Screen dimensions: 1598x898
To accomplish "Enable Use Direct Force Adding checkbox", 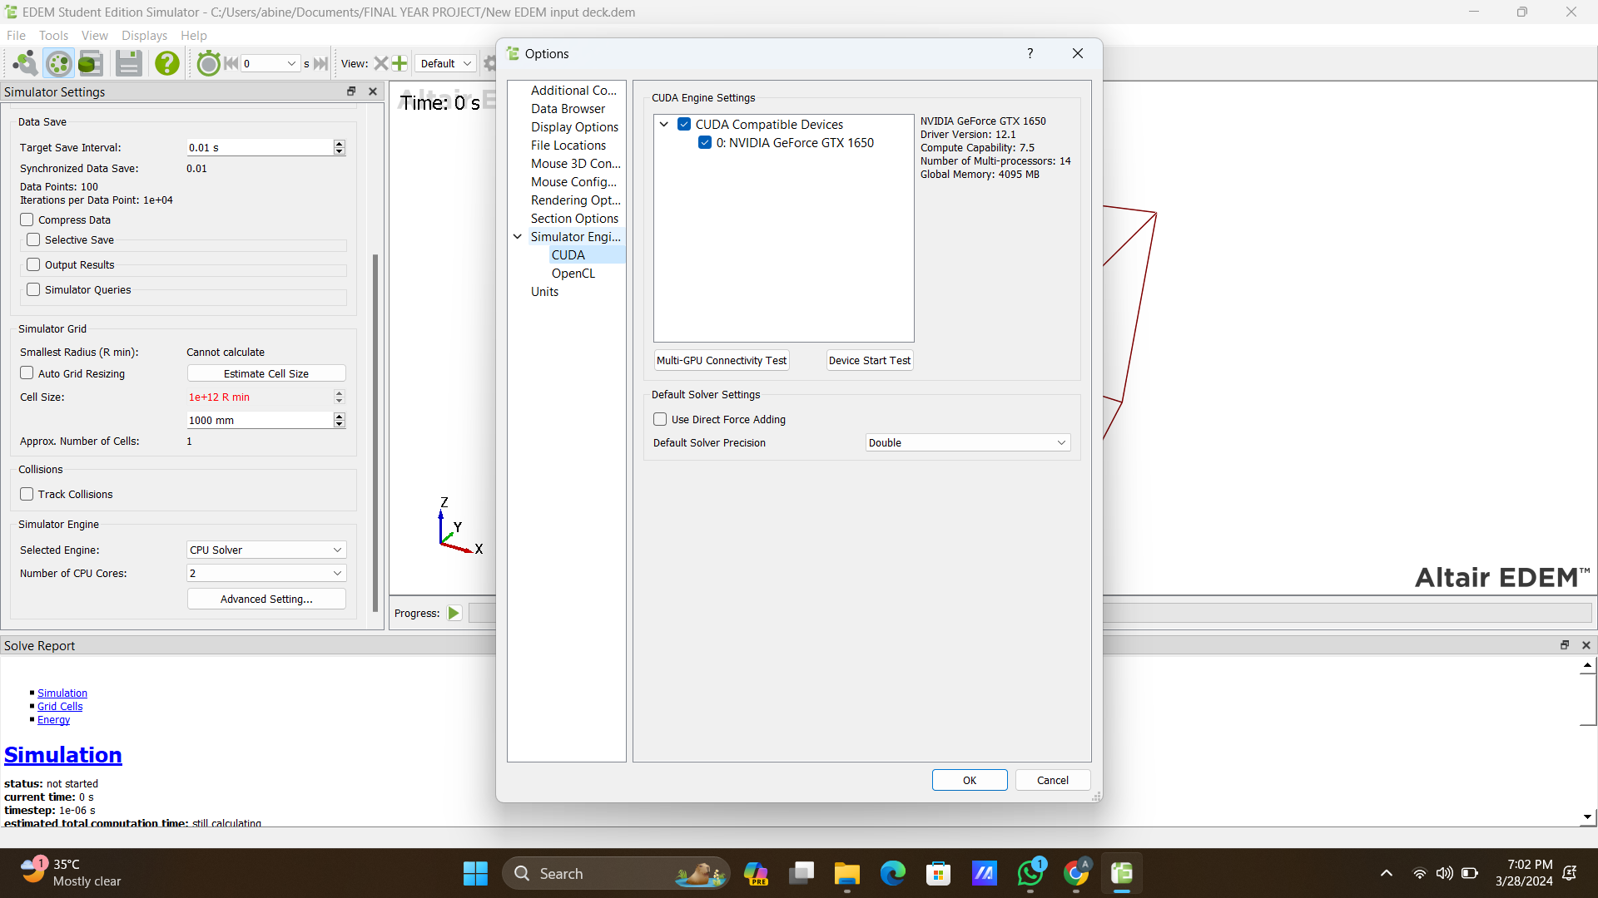I will (660, 420).
